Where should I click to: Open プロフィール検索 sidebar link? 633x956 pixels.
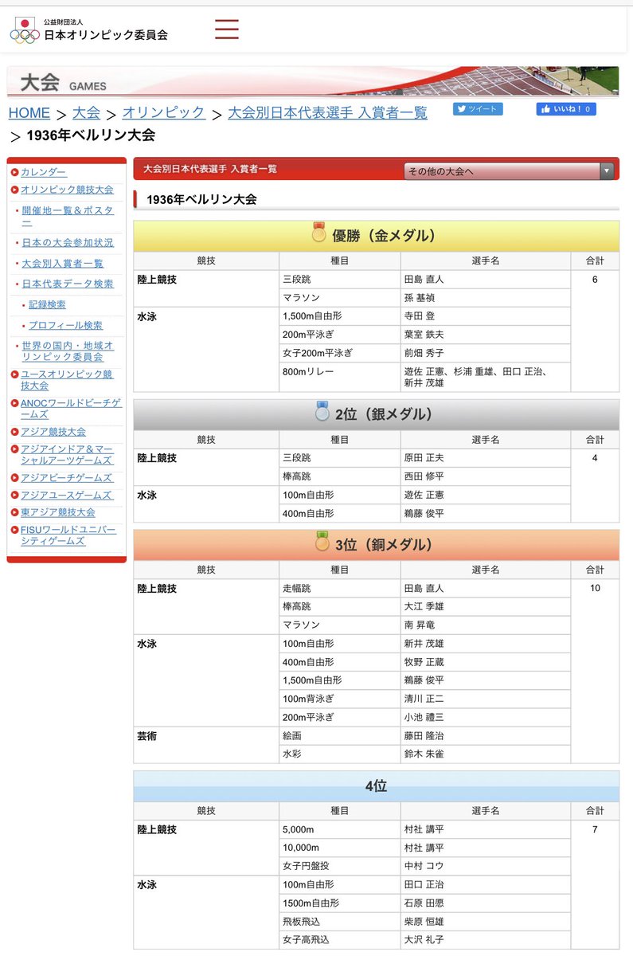(65, 325)
